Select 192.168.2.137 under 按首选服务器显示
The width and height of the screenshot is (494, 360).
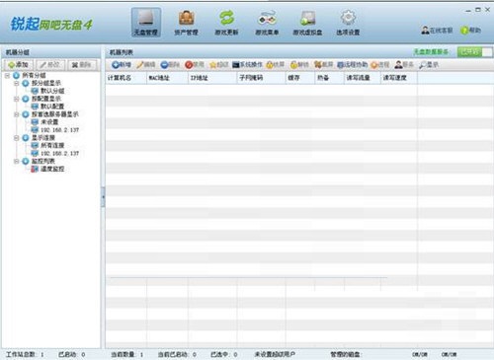59,130
